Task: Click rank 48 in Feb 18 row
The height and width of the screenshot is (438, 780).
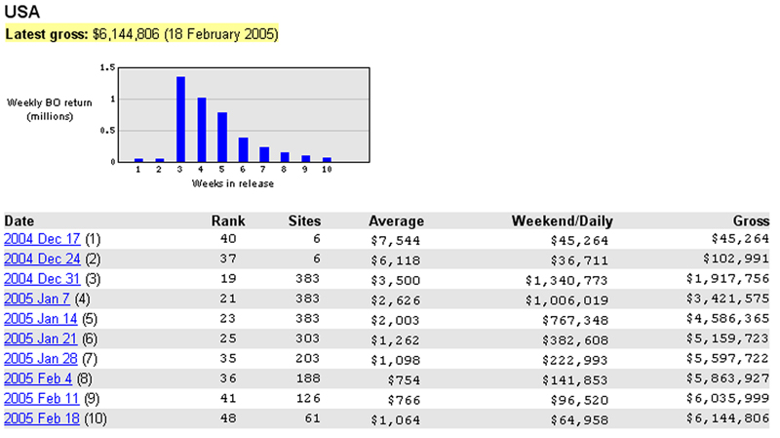Action: point(228,418)
